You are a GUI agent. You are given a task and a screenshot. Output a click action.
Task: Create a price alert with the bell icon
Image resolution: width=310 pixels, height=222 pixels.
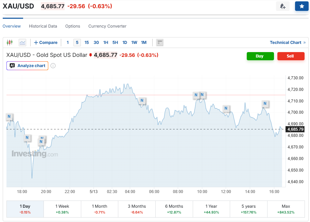tap(283, 6)
